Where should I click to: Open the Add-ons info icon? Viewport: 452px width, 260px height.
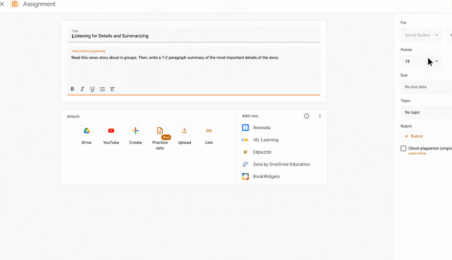tap(306, 116)
